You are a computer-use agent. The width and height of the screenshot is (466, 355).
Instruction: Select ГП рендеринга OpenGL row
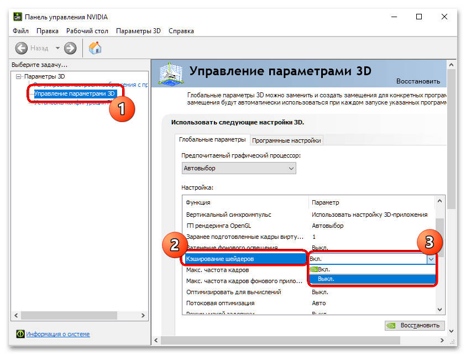[218, 226]
